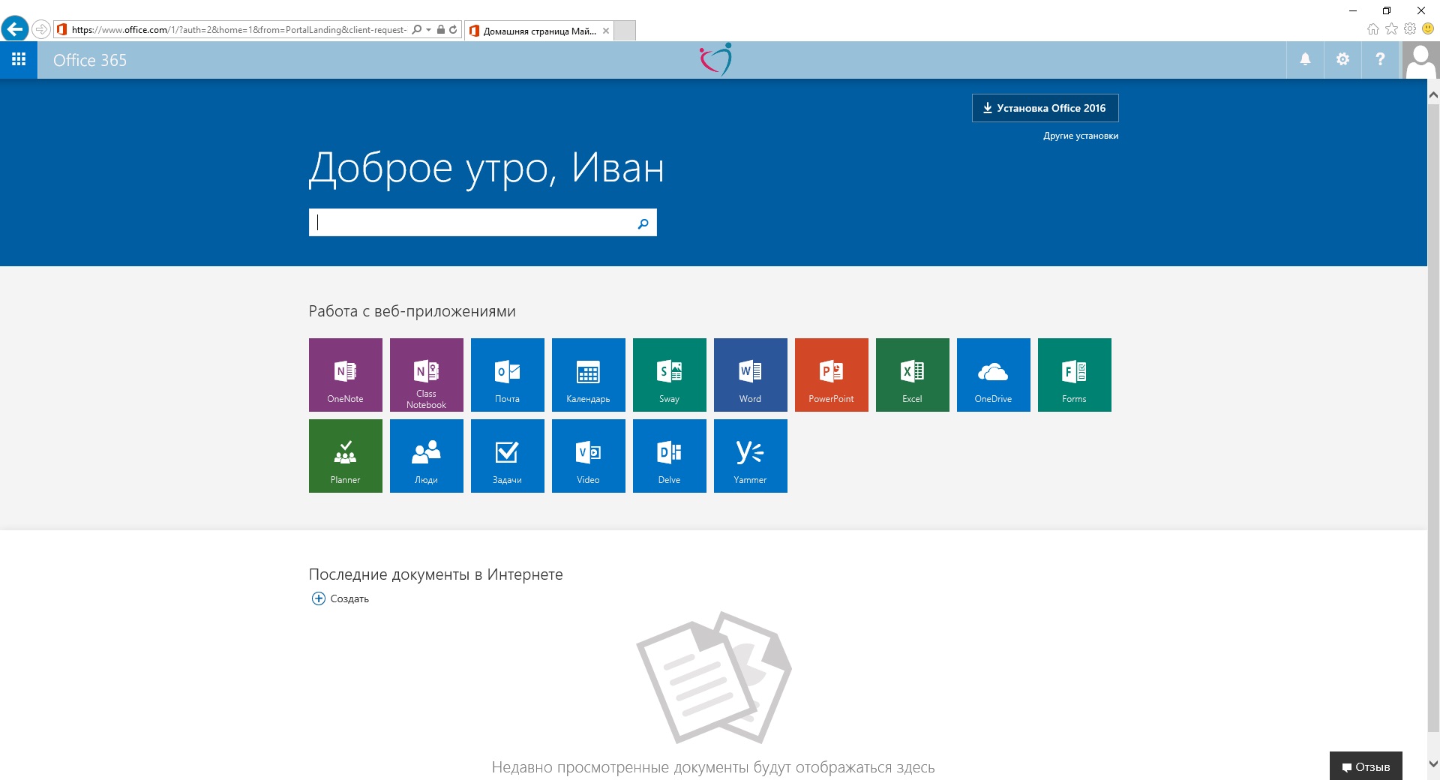Open the Class Notebook tile
Image resolution: width=1440 pixels, height=780 pixels.
426,374
